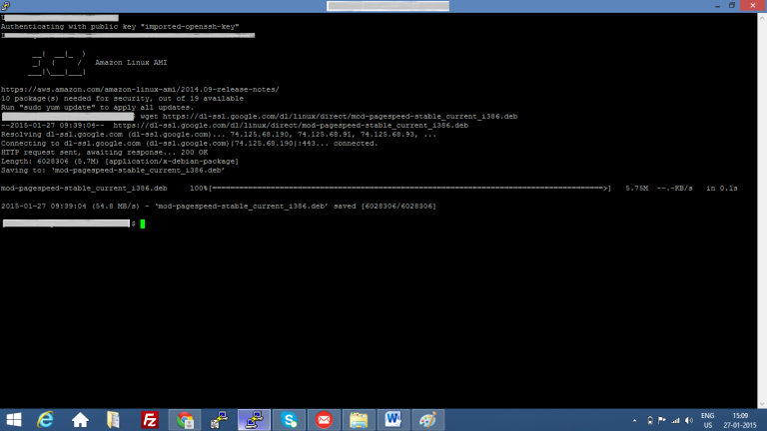Open Skype from the taskbar
The width and height of the screenshot is (767, 431).
289,419
